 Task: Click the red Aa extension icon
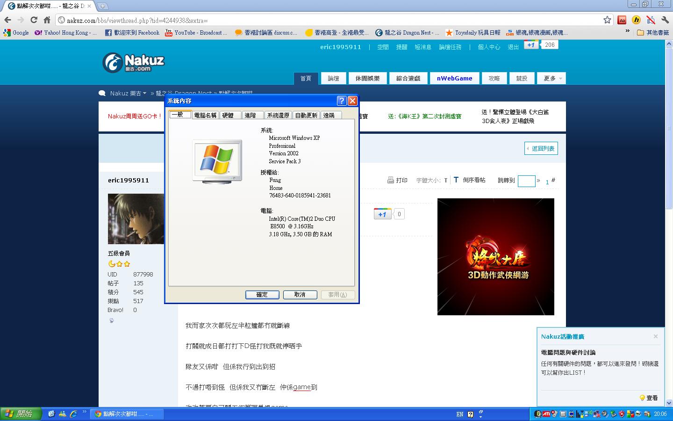point(622,20)
